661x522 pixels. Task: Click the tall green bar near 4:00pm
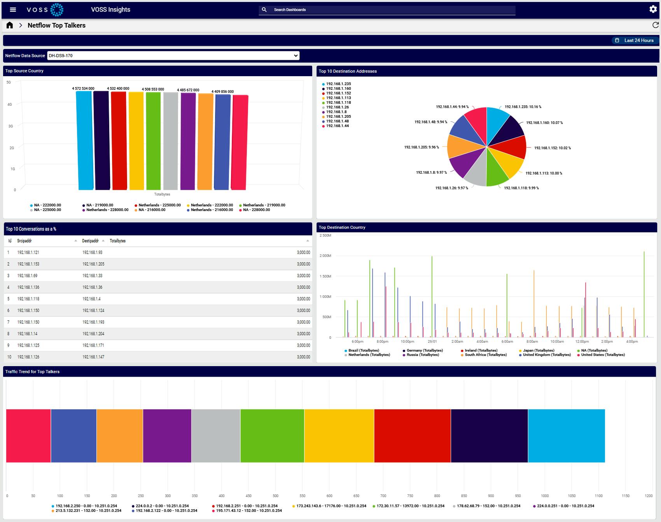coord(644,294)
